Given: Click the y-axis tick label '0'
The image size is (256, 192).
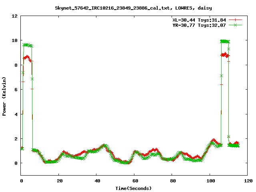Looking at the screenshot, I should pos(16,163).
